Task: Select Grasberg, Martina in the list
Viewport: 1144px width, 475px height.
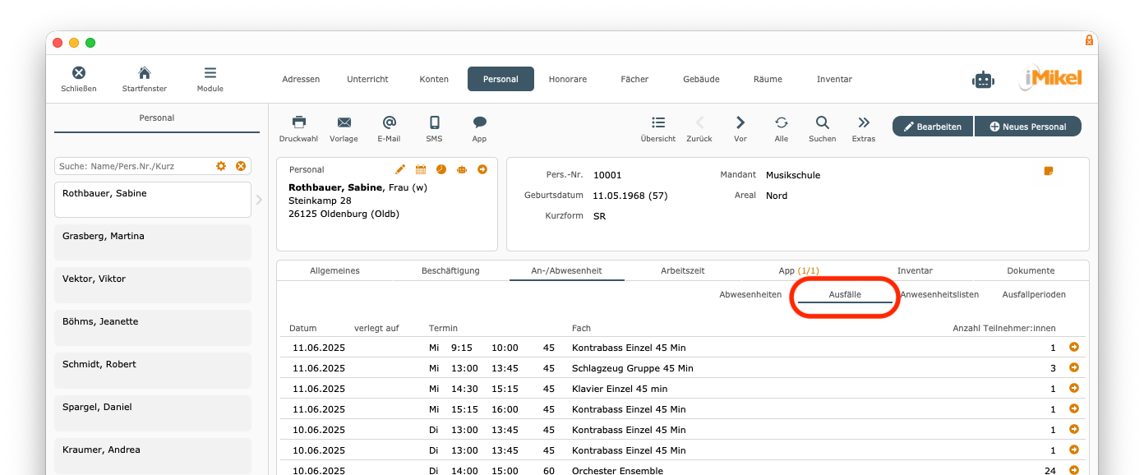Action: click(153, 242)
